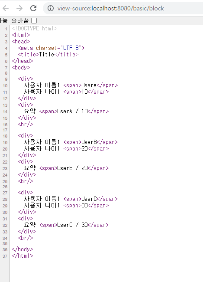Click the <div> tag on line 31
Viewport: 203px width, 282px height.
(x=26, y=218)
